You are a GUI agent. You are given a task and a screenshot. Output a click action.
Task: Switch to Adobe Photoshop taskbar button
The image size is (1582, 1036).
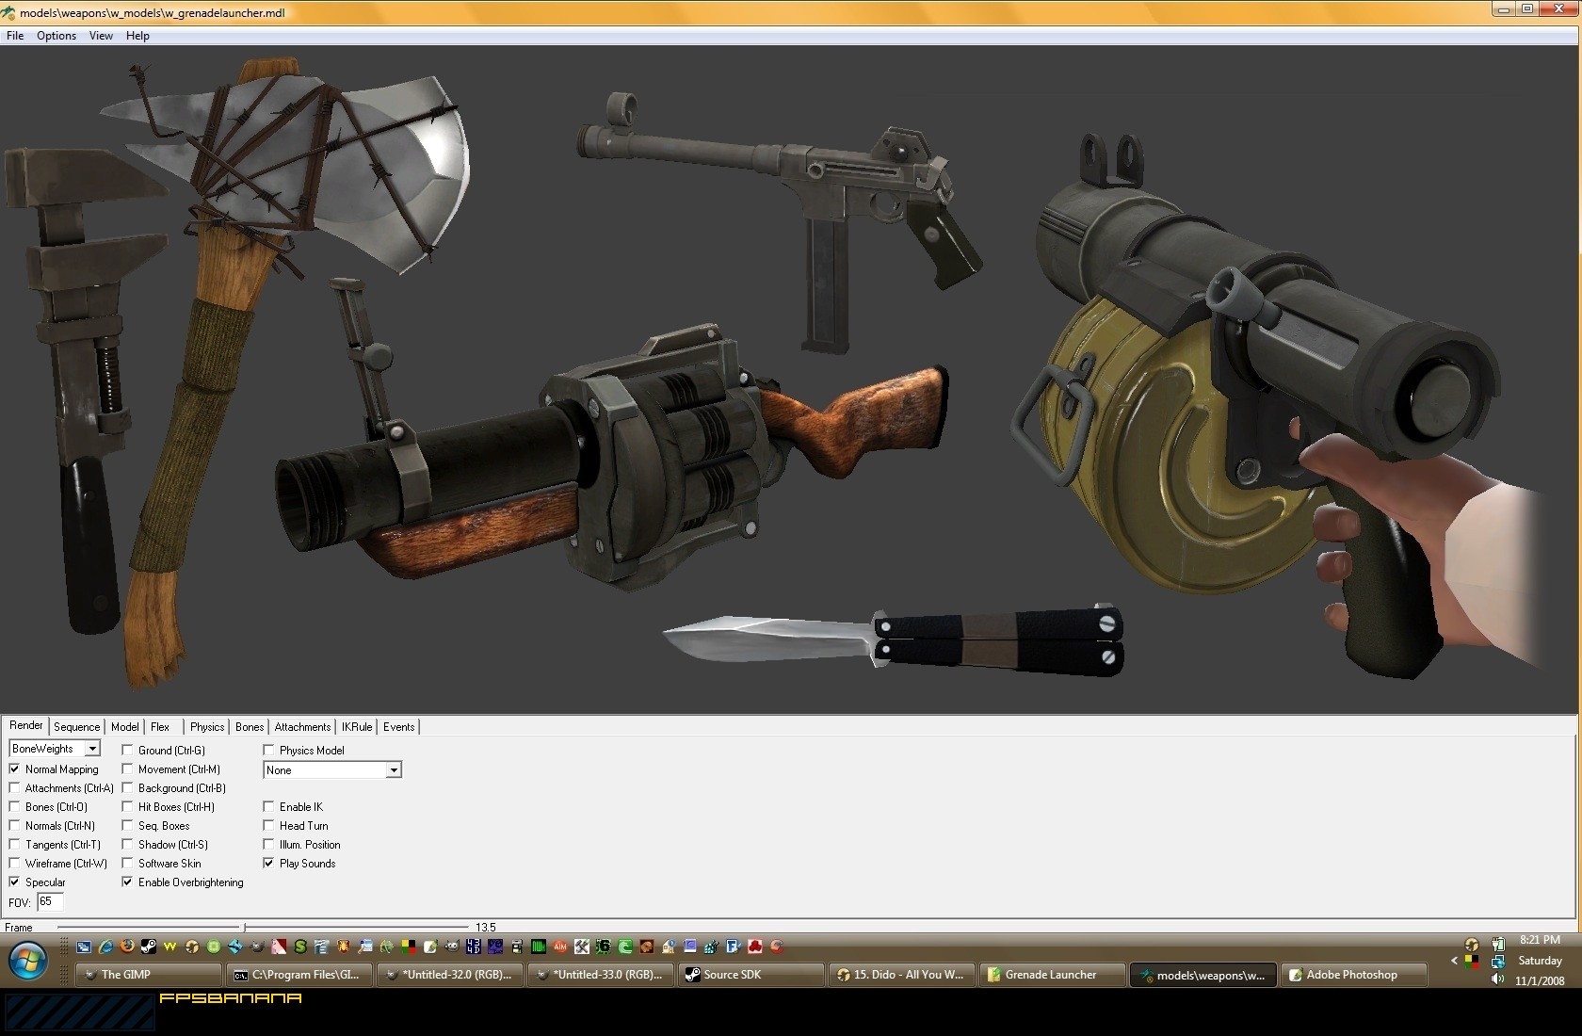click(1353, 975)
